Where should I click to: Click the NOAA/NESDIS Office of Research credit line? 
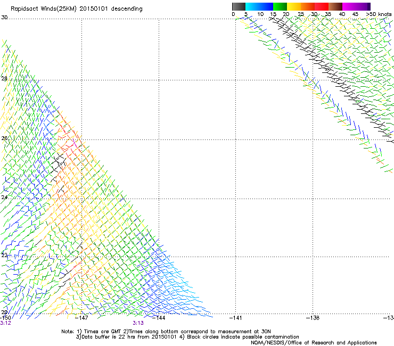click(314, 343)
